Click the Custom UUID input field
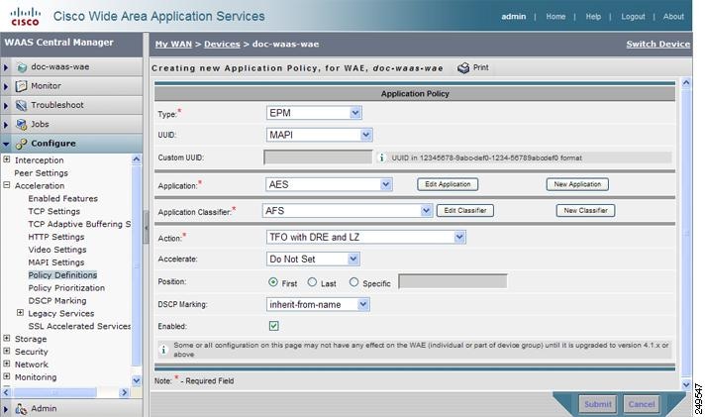The image size is (705, 417). [318, 156]
